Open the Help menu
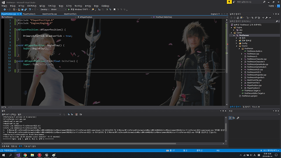Image resolution: width=281 pixels, height=158 pixels. (105, 6)
